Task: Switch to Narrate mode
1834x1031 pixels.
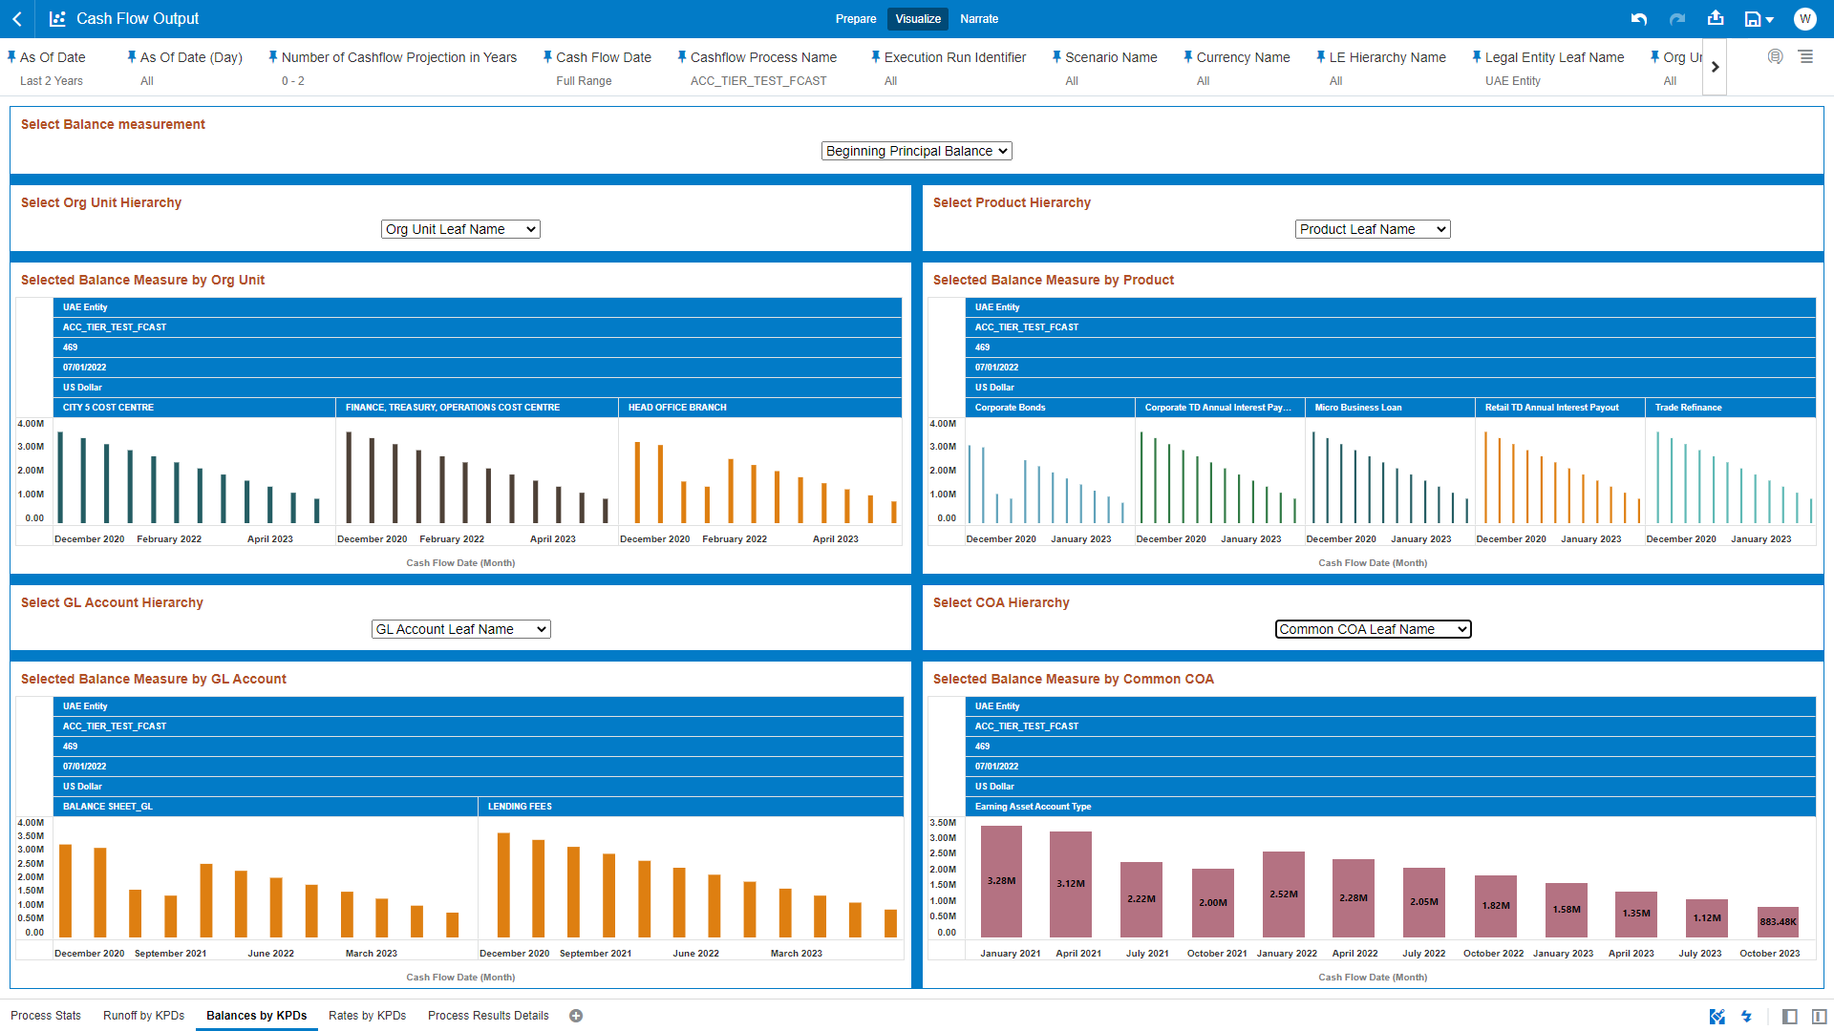Action: (979, 19)
